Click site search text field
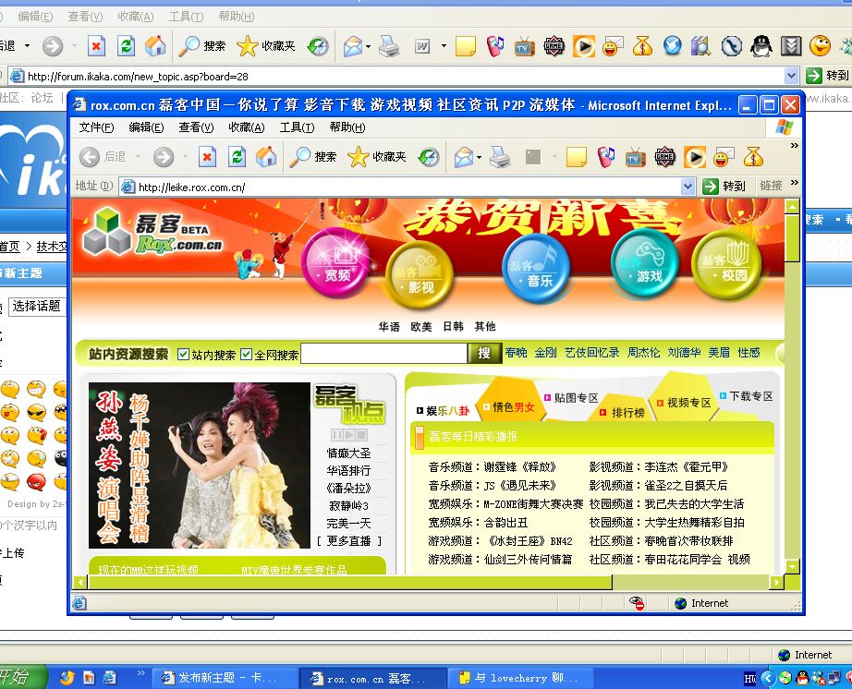Screen dimensions: 852x689 pos(383,354)
